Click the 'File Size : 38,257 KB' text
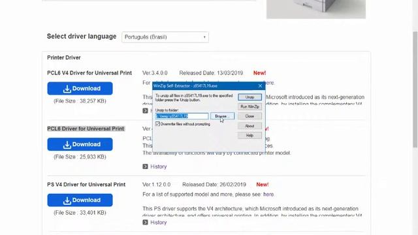The height and width of the screenshot is (235, 418). [80, 101]
